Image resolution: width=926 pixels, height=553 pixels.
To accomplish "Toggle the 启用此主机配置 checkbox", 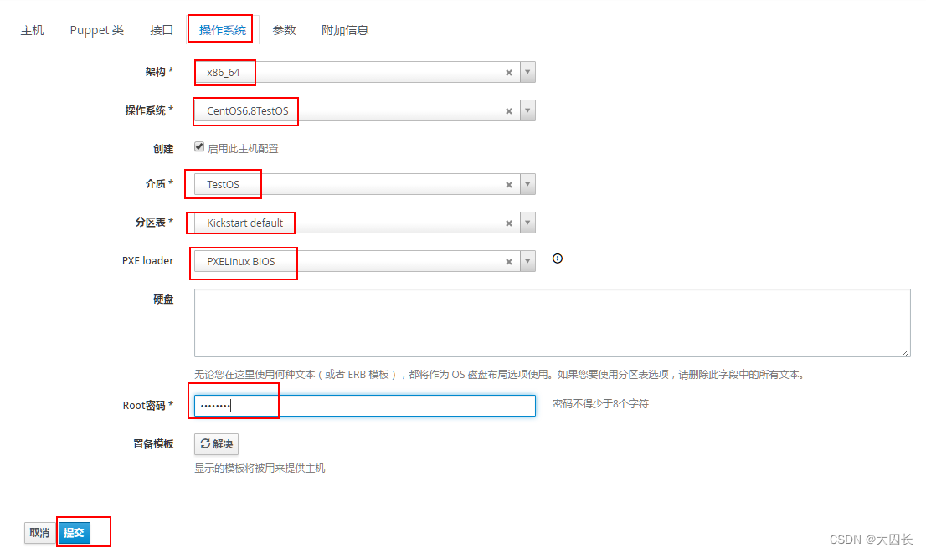I will 199,147.
